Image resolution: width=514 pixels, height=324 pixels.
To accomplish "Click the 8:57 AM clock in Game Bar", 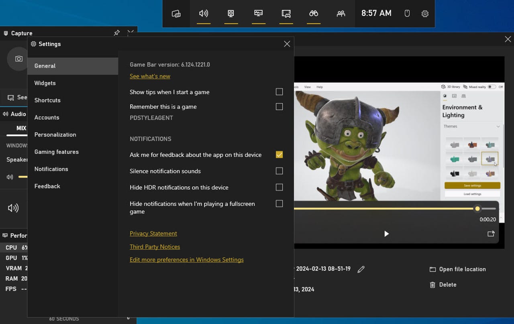I will [x=376, y=13].
